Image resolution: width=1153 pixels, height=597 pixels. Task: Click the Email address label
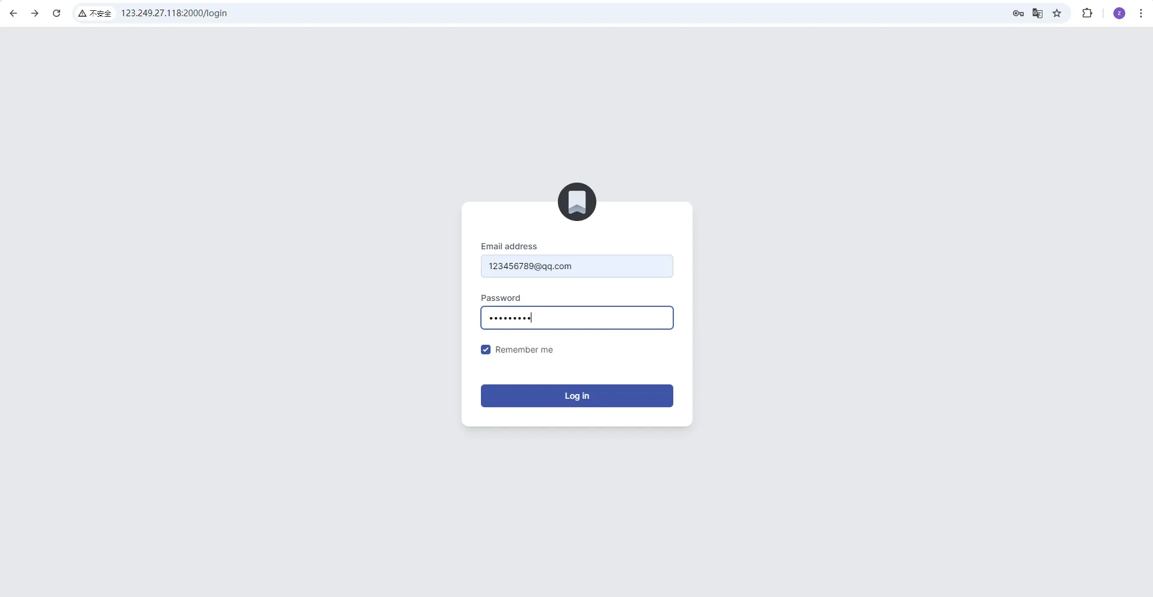(x=509, y=246)
